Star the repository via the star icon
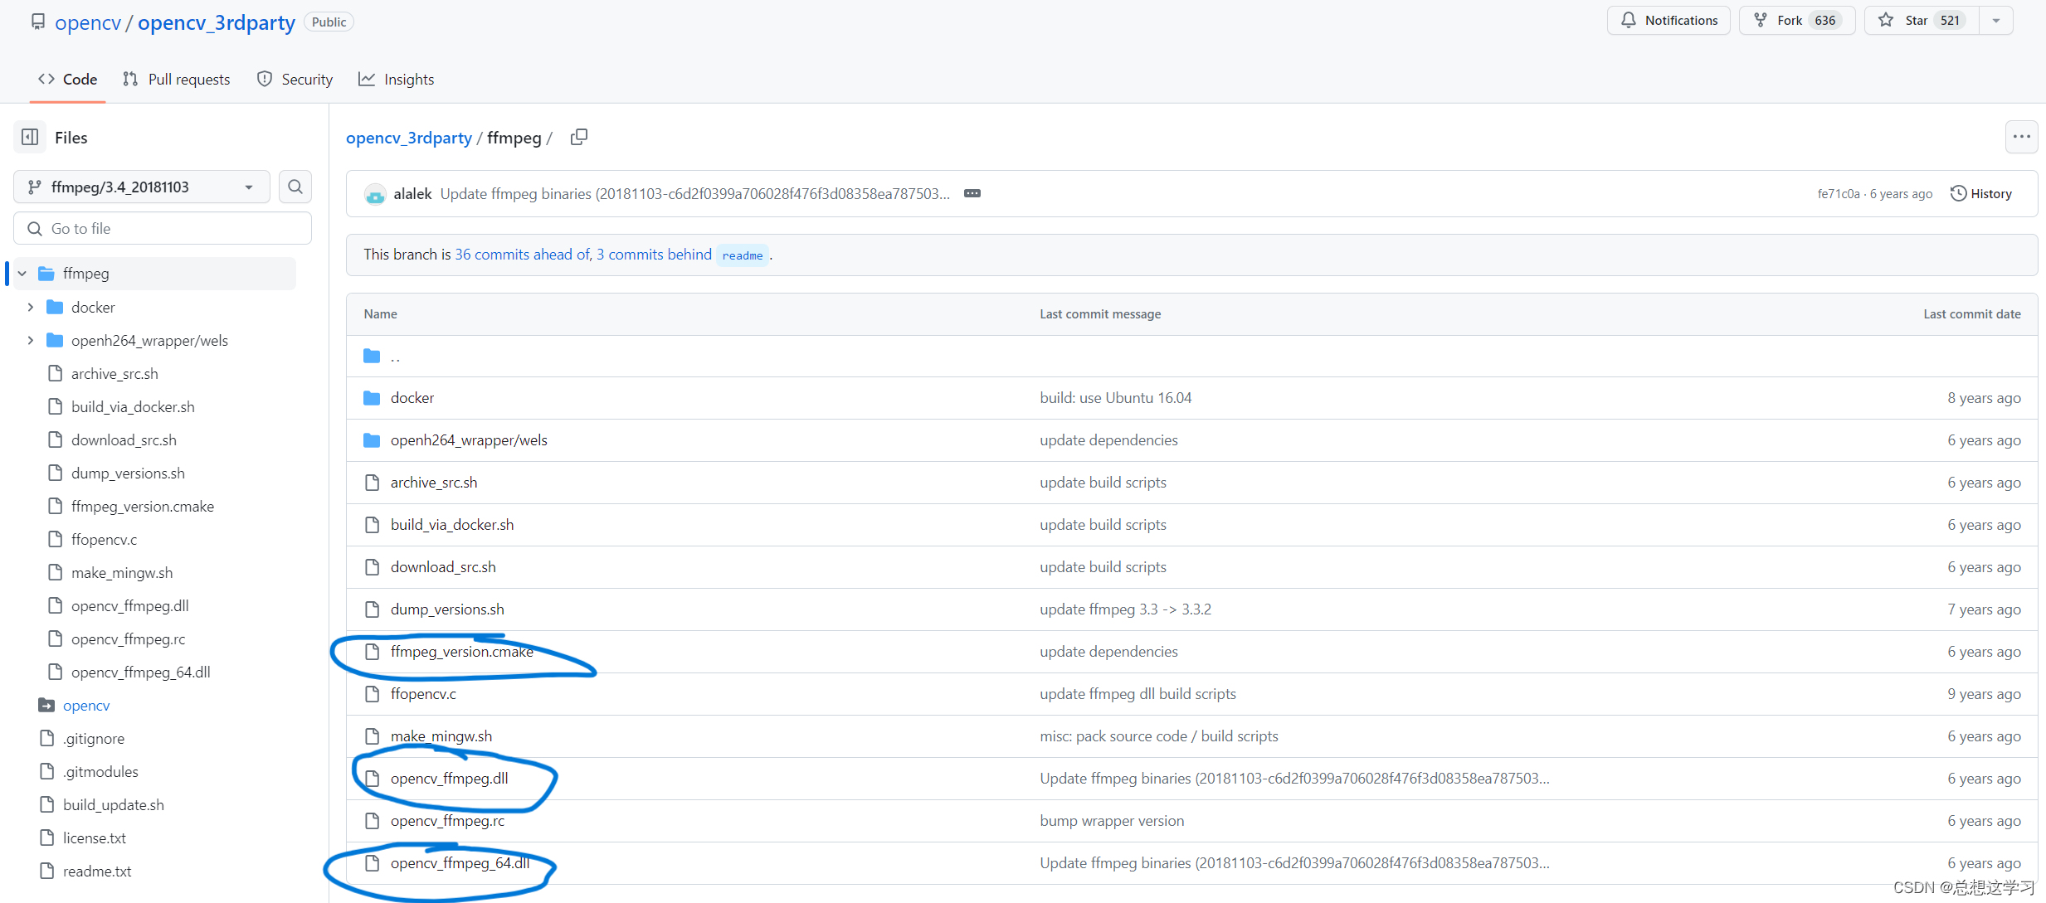The height and width of the screenshot is (903, 2046). click(x=1886, y=20)
